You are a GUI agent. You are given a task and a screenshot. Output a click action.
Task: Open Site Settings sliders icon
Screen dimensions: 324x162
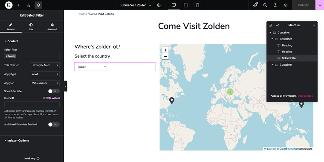[29, 5]
